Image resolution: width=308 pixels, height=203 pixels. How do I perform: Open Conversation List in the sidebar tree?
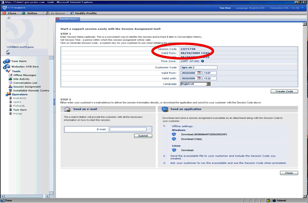point(25,83)
